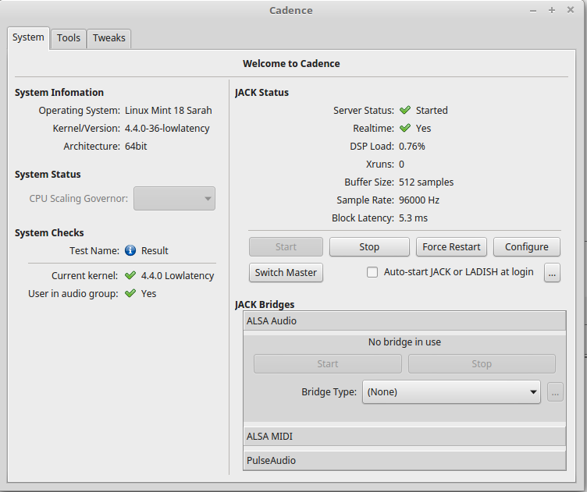The height and width of the screenshot is (492, 587).
Task: Click the Realtime green checkmark icon
Action: (405, 128)
